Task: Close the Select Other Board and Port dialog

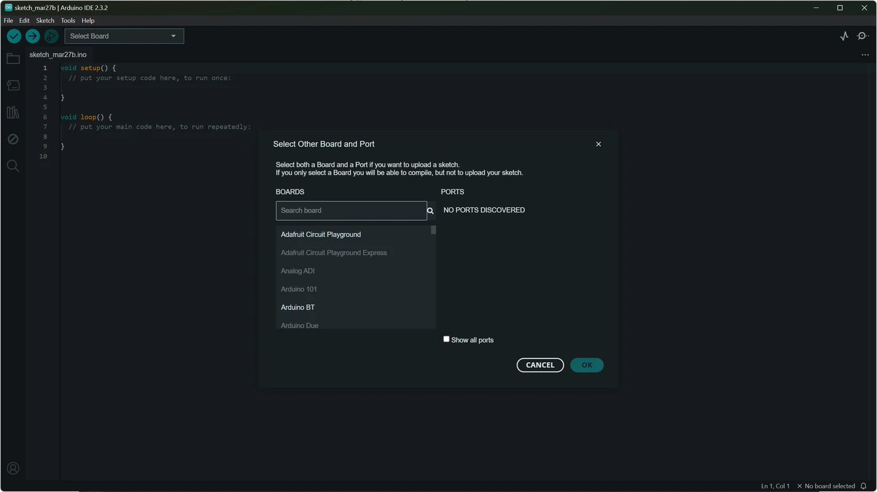Action: pos(598,144)
